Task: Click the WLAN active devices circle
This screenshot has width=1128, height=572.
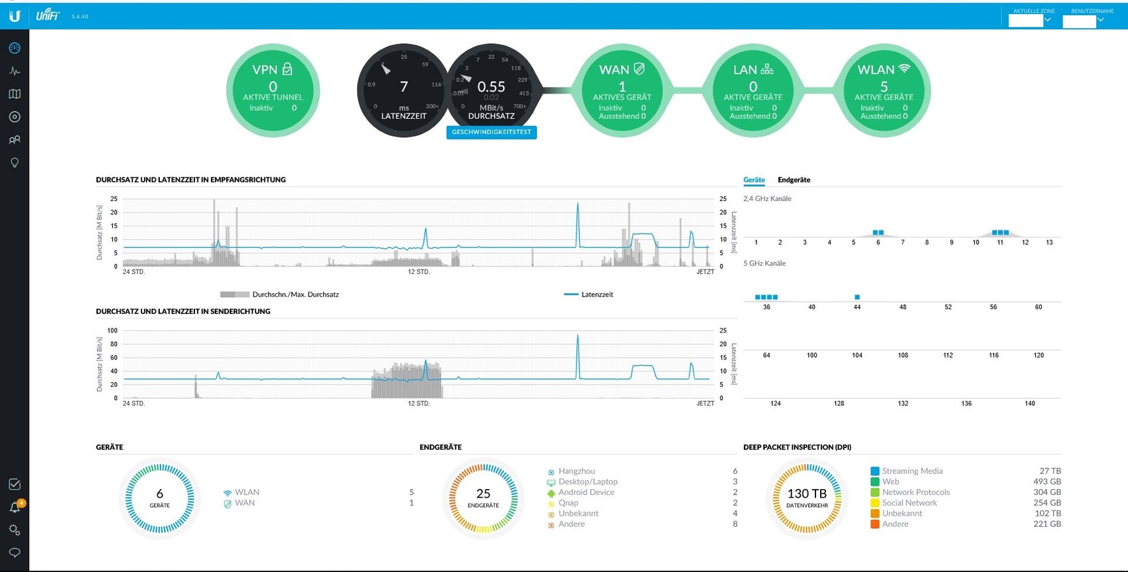Action: coord(884,91)
